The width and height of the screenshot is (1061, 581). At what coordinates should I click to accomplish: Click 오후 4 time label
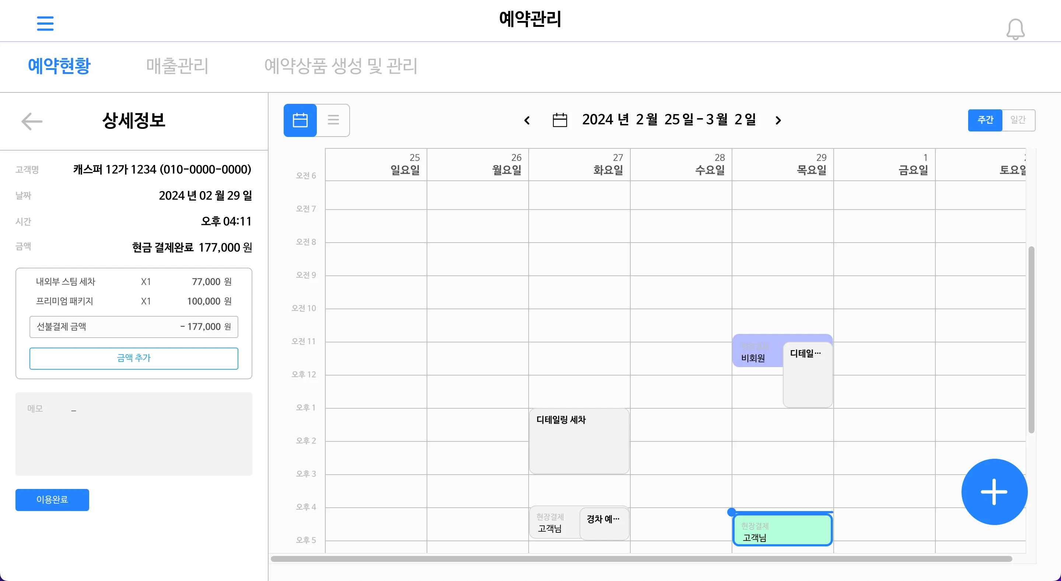point(306,507)
